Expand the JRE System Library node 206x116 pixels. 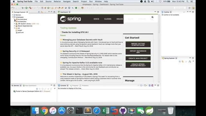[14, 24]
